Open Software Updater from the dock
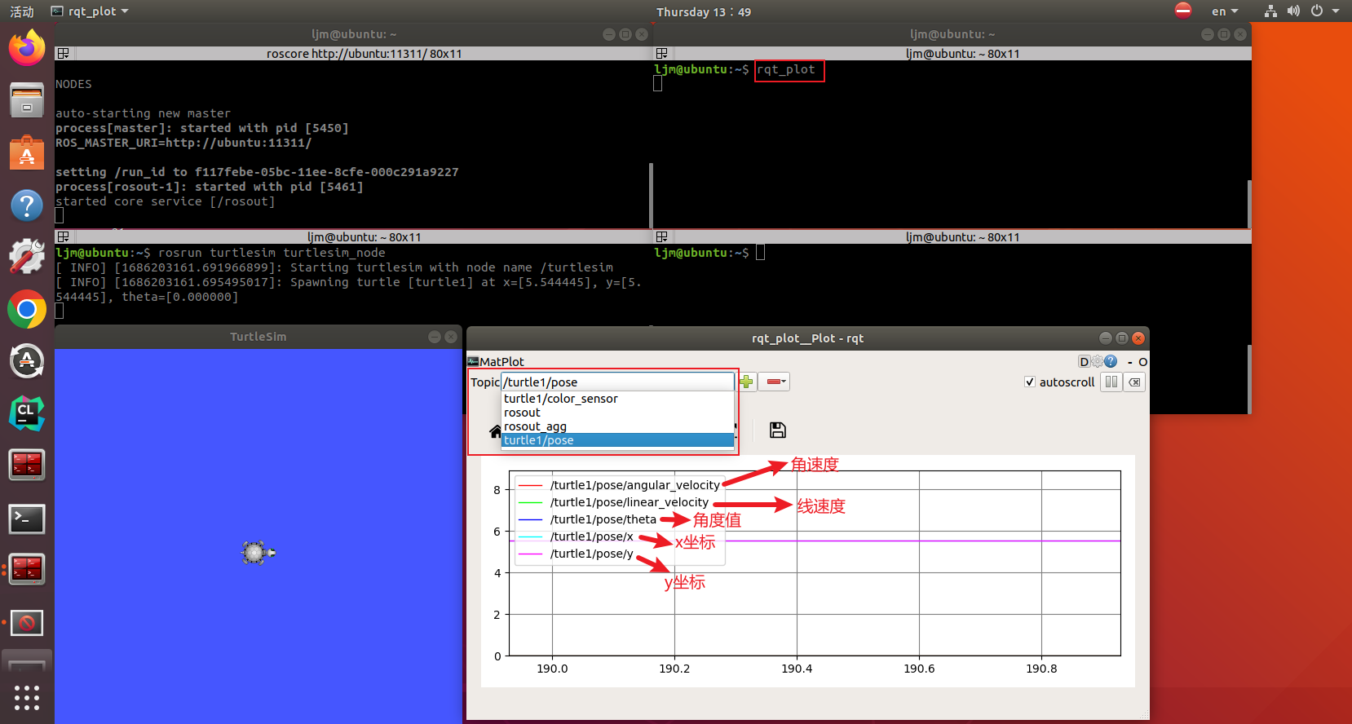The image size is (1352, 724). (27, 361)
